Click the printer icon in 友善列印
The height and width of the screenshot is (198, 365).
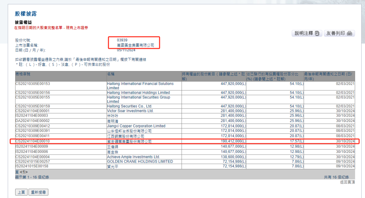pos(349,33)
